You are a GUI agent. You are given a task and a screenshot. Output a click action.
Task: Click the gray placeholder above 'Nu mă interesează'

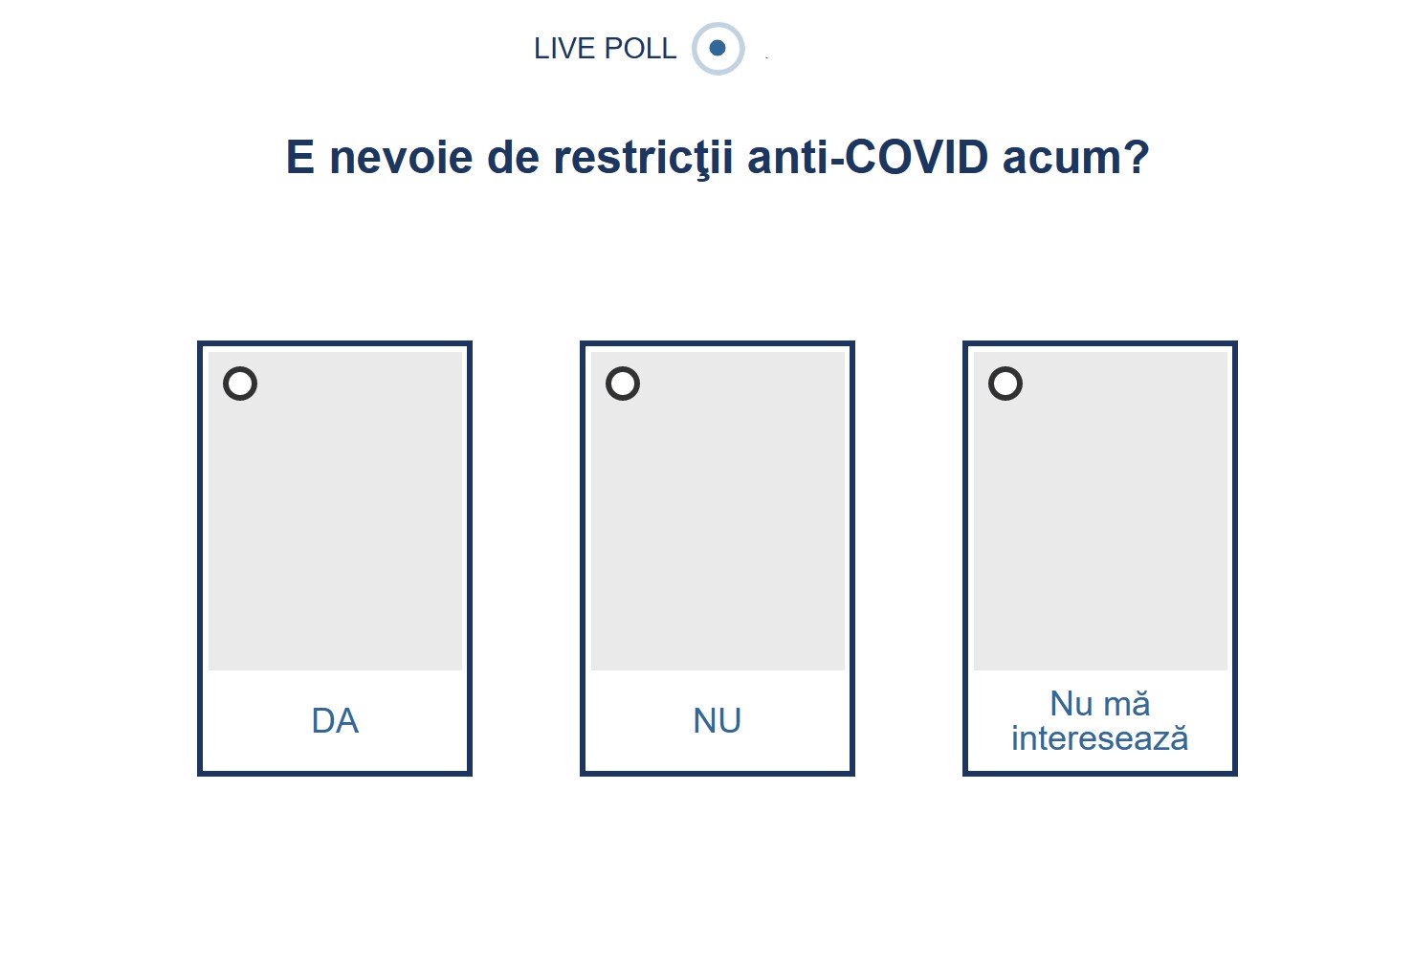pyautogui.click(x=1100, y=526)
